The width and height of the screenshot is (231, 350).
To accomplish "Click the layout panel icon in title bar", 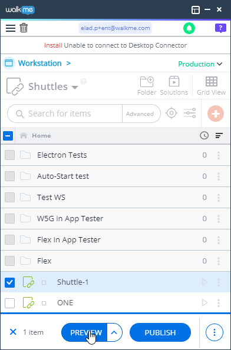I will tap(196, 10).
